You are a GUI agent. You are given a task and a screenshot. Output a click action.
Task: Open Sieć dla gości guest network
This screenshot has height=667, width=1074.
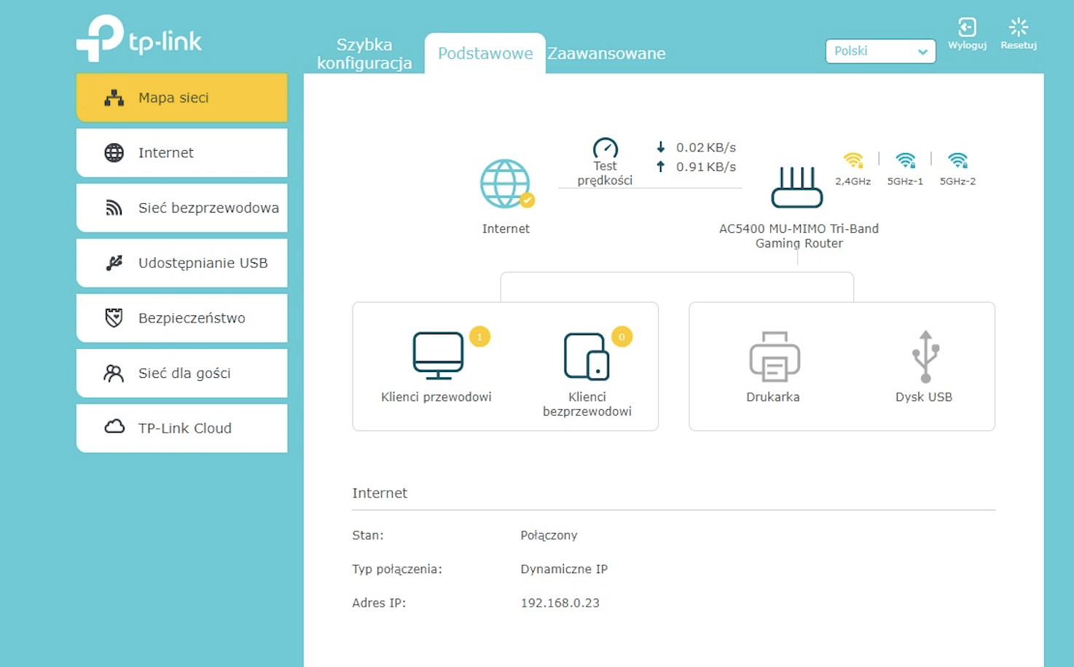click(x=181, y=373)
